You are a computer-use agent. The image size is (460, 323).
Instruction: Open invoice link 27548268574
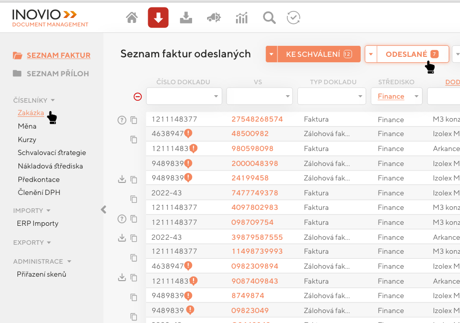click(x=257, y=120)
